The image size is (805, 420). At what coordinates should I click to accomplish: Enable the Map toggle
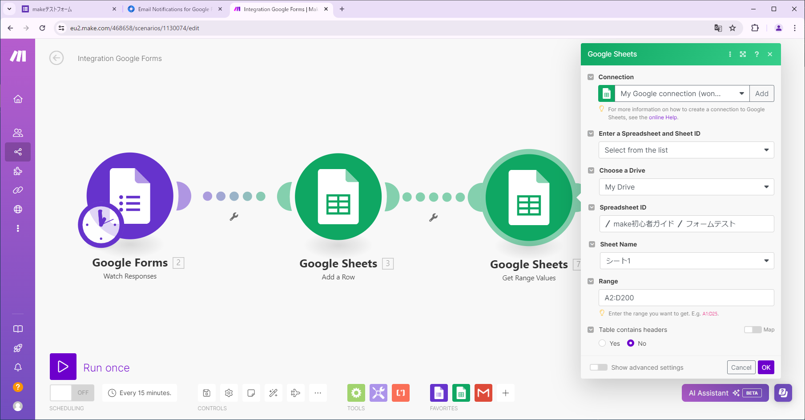pos(753,330)
